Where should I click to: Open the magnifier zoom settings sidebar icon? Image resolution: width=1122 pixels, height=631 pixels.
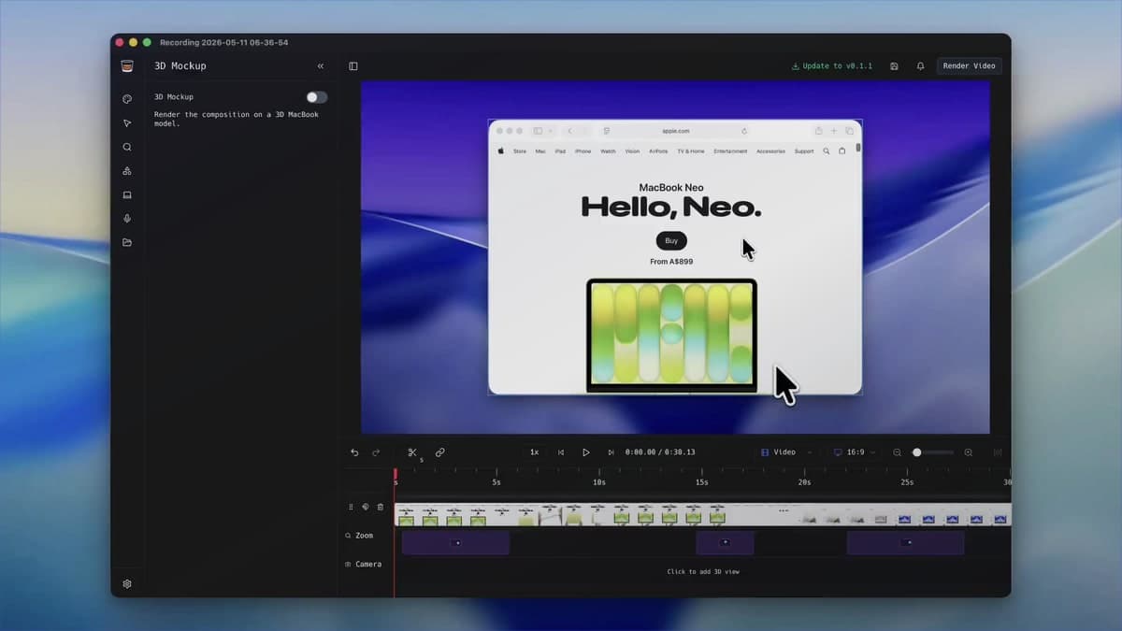[127, 147]
